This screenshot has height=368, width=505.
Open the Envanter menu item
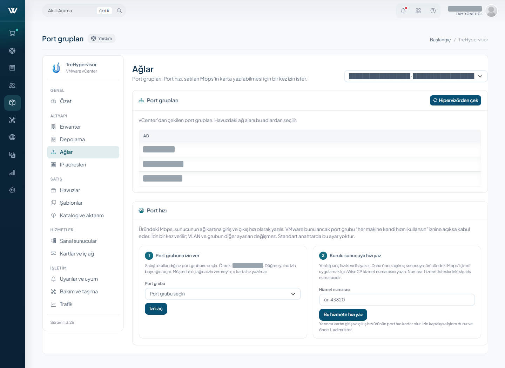click(x=83, y=127)
